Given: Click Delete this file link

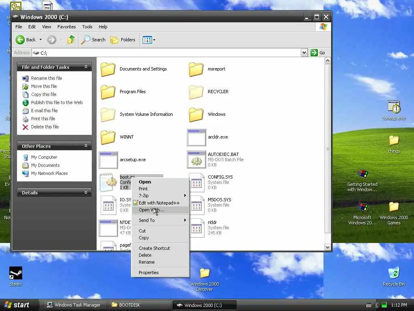Looking at the screenshot, I should click(45, 127).
